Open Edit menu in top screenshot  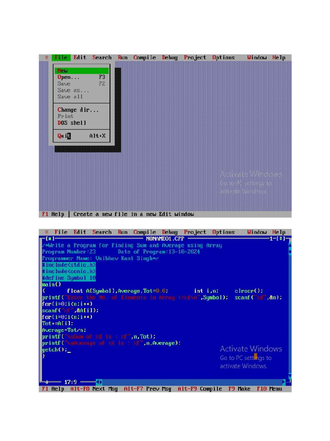coord(79,58)
